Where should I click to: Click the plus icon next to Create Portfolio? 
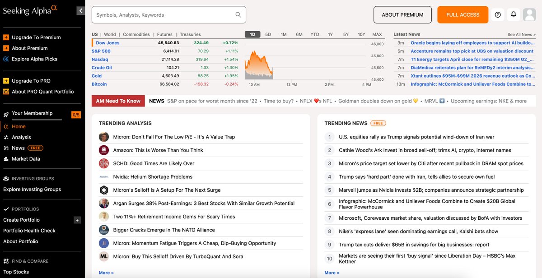(x=77, y=220)
